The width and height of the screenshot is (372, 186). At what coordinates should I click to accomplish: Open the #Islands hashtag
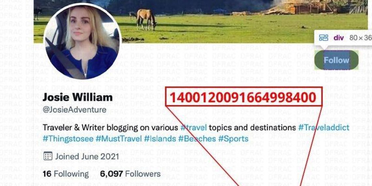tap(160, 139)
